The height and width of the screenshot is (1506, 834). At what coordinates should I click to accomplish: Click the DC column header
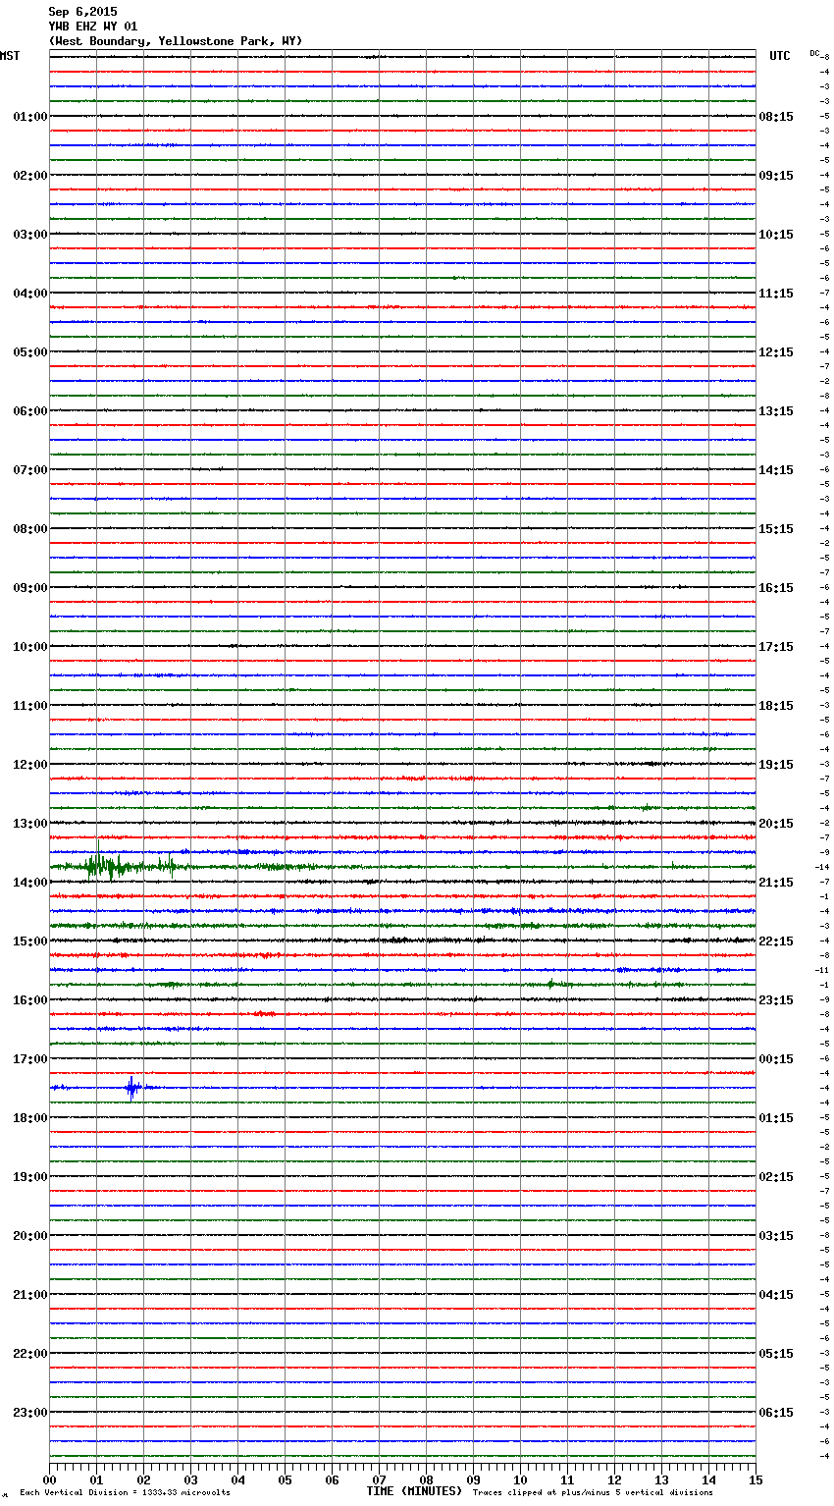[x=814, y=53]
